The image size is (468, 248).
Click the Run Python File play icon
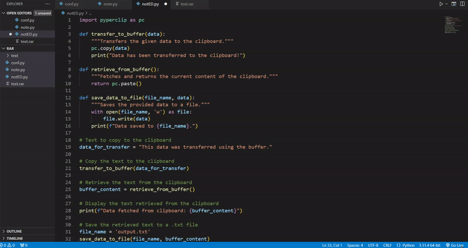[x=441, y=4]
